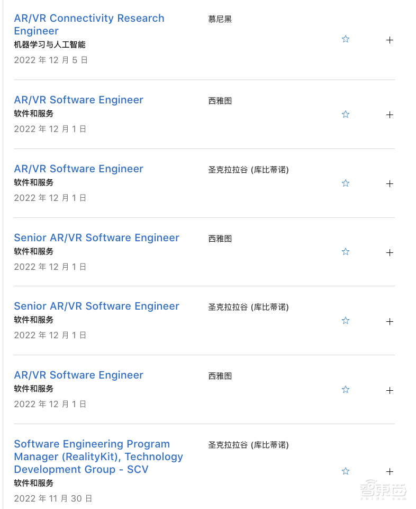Expand last Seattle AR/VR Software Engineer details
This screenshot has height=509, width=416.
390,390
